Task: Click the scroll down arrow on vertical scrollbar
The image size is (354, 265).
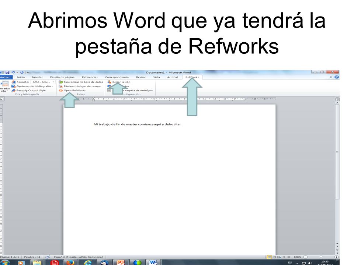Action: (x=337, y=243)
